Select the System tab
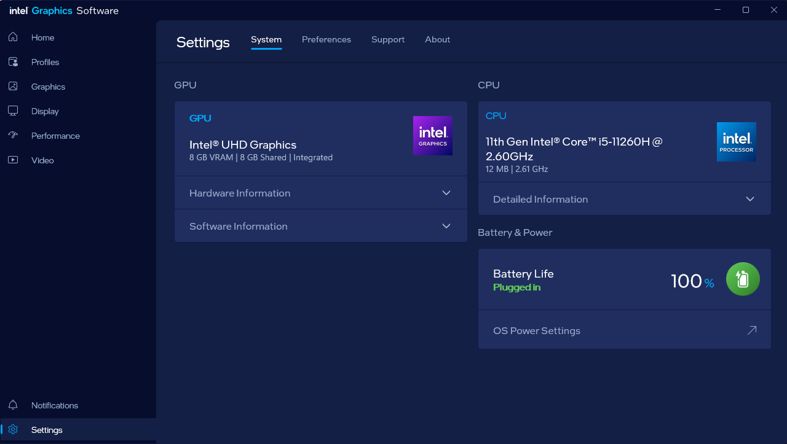This screenshot has height=444, width=787. pyautogui.click(x=266, y=39)
